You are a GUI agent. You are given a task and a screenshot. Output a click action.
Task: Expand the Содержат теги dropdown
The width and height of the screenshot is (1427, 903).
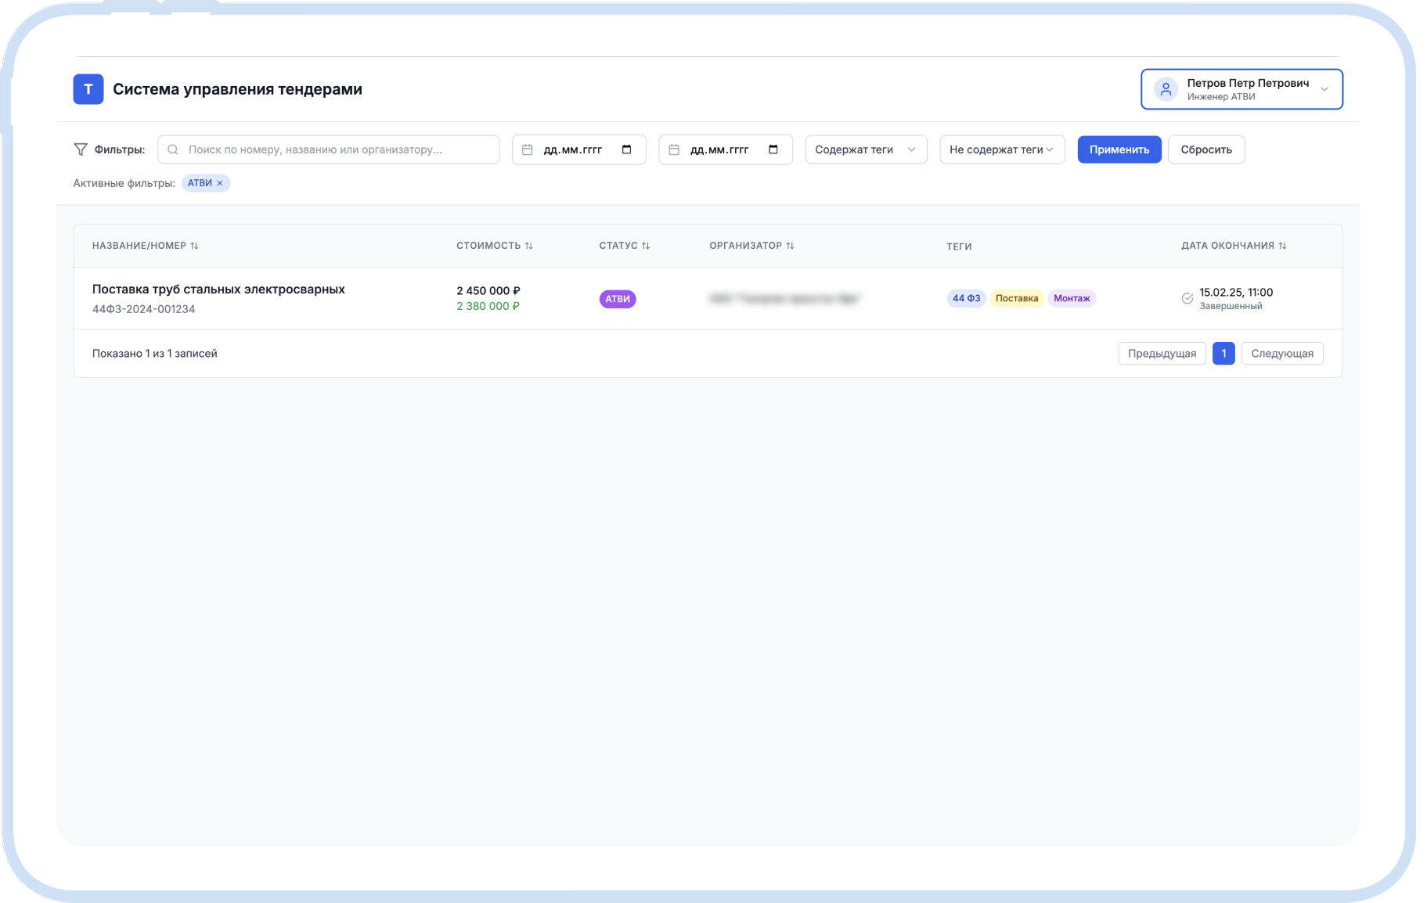tap(866, 149)
